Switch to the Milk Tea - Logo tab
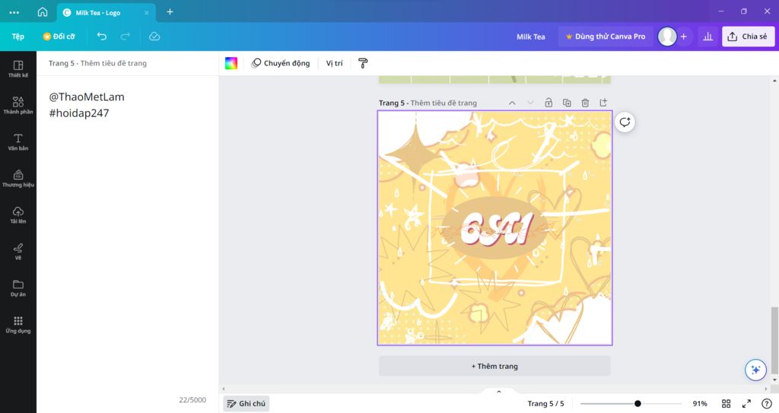This screenshot has height=413, width=779. 106,12
